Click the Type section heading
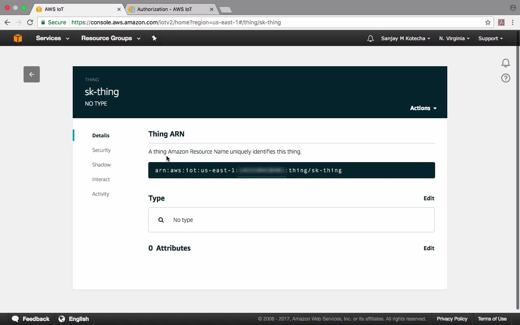The height and width of the screenshot is (325, 520). 156,198
